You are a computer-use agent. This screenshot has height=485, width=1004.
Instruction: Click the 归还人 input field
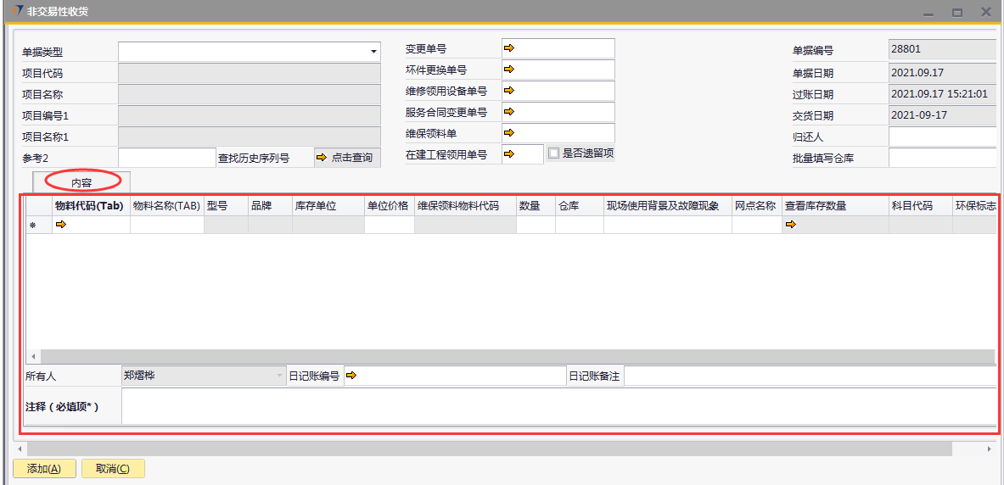pos(942,137)
